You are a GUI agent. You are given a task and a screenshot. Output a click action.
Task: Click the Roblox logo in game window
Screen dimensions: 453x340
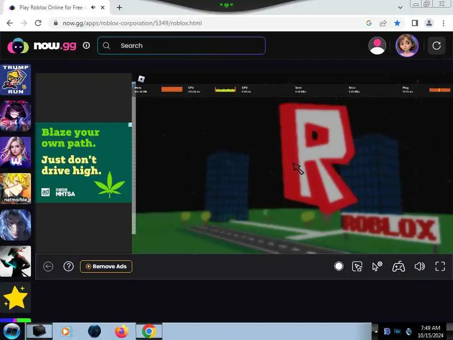[x=141, y=79]
